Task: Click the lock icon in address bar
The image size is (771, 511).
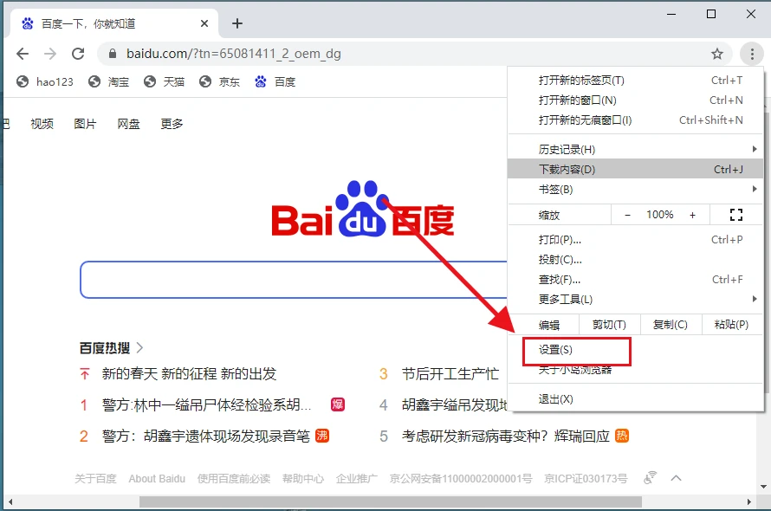Action: 112,54
